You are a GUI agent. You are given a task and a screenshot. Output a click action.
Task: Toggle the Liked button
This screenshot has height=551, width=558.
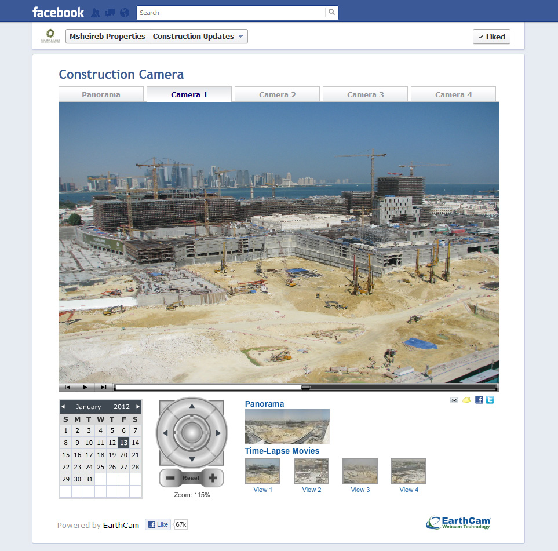click(x=491, y=37)
